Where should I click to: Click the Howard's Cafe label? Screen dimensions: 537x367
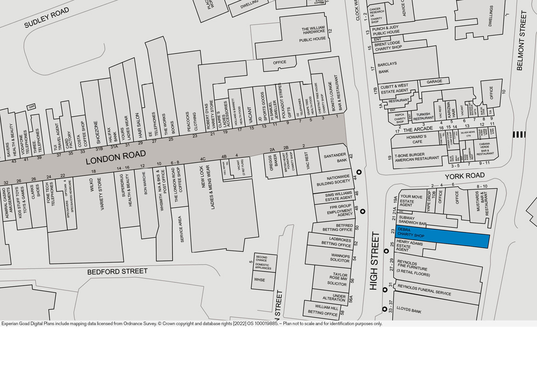click(x=417, y=139)
